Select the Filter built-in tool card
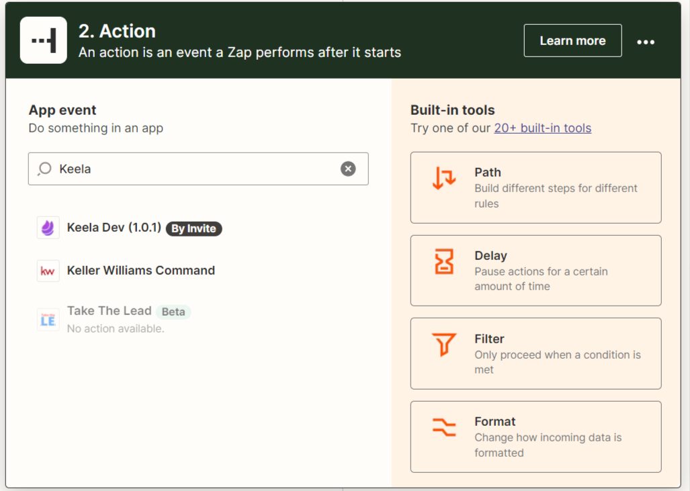690x491 pixels. coord(535,353)
